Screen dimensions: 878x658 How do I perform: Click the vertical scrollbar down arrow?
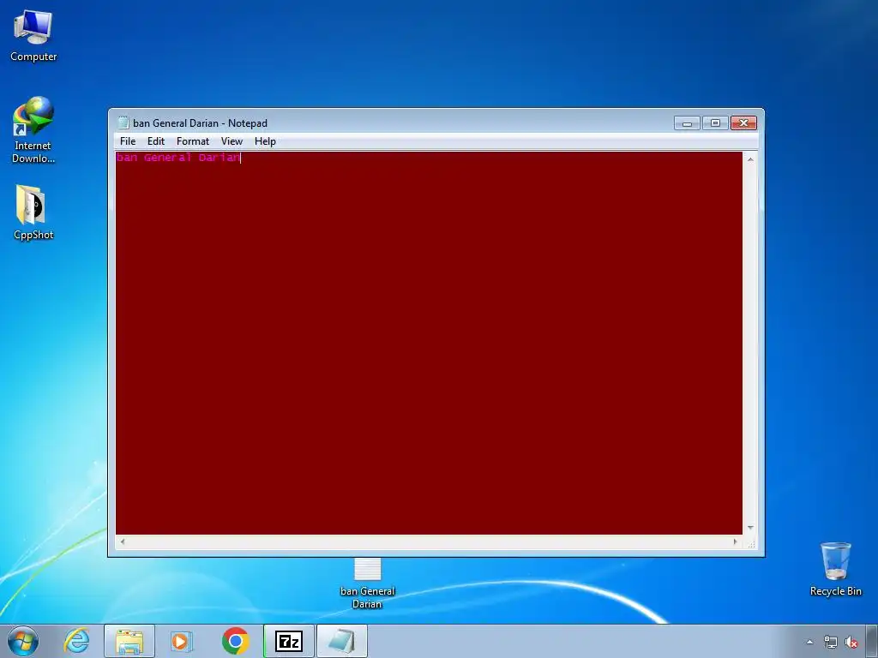tap(750, 528)
